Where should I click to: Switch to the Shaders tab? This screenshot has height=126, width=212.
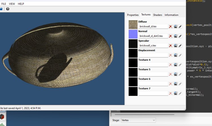coord(157,15)
